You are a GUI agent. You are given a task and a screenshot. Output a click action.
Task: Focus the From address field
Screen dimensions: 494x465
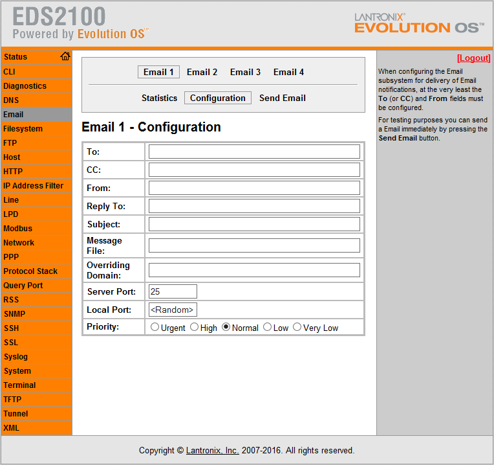254,188
